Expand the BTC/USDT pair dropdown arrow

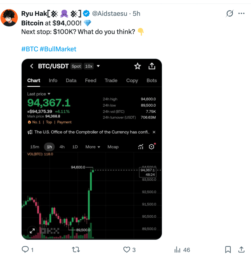[x=98, y=66]
